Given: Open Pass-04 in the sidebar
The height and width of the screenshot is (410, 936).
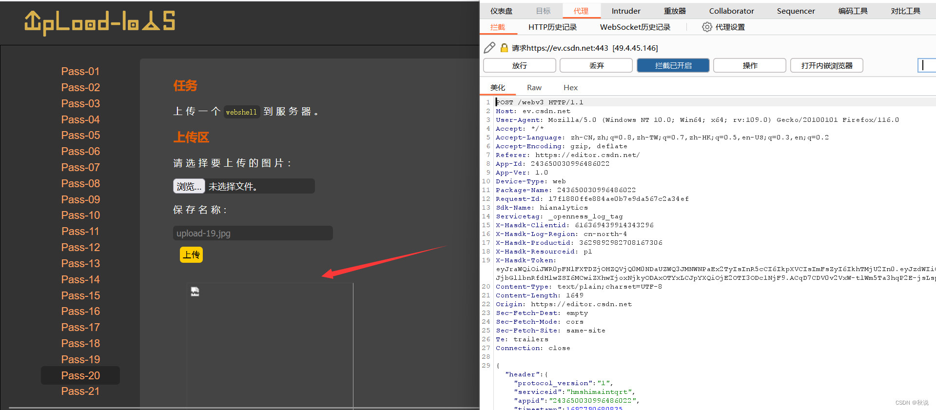Looking at the screenshot, I should pos(80,119).
